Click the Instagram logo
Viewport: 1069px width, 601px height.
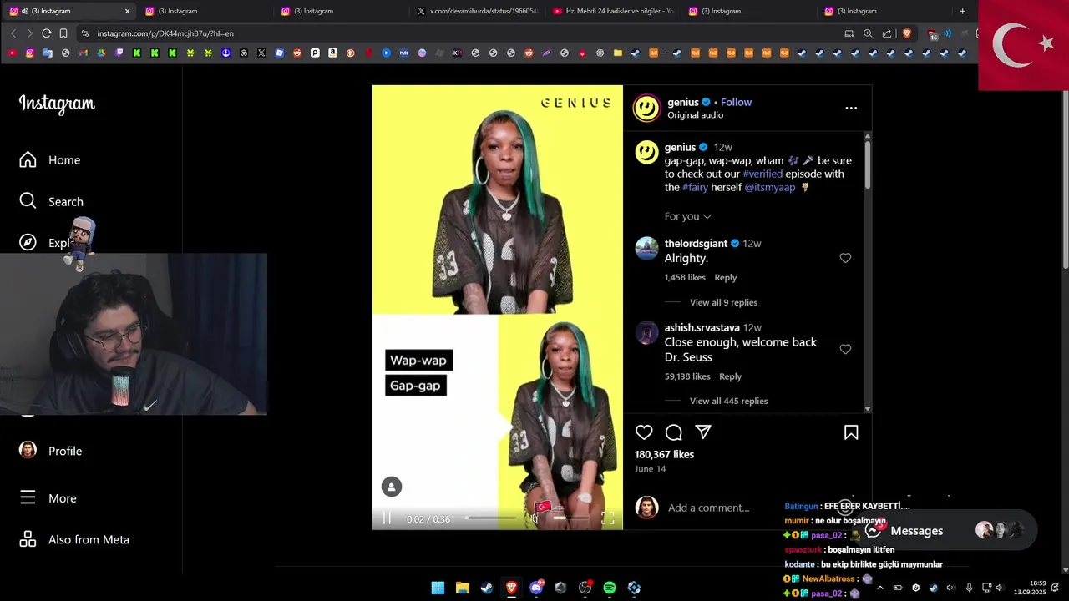click(x=57, y=104)
